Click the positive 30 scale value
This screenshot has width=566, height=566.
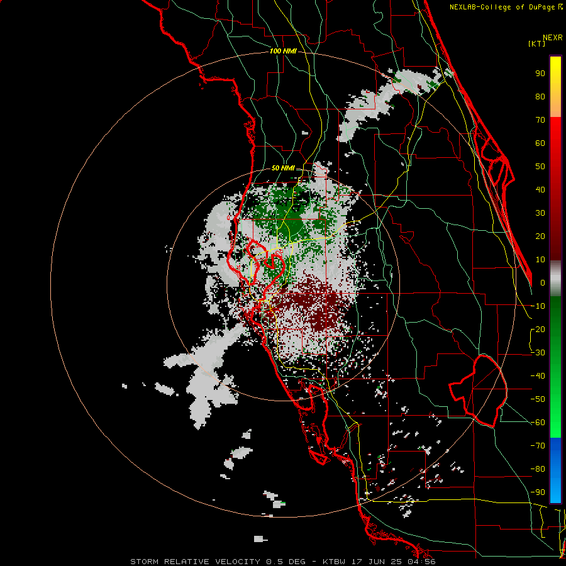[x=540, y=213]
